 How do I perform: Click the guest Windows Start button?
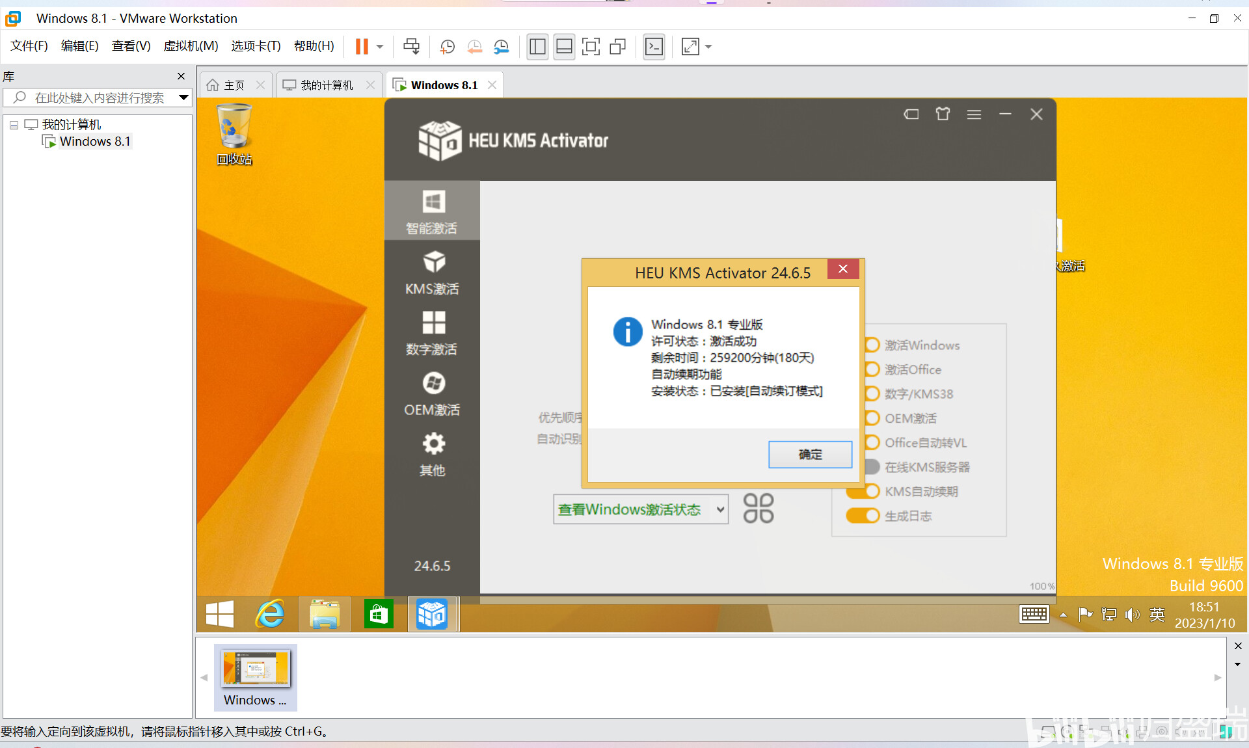tap(220, 614)
